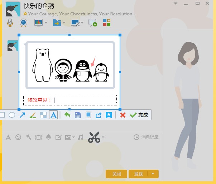Open the screen presentation monitor icon
The width and height of the screenshot is (216, 184).
[x=38, y=23]
